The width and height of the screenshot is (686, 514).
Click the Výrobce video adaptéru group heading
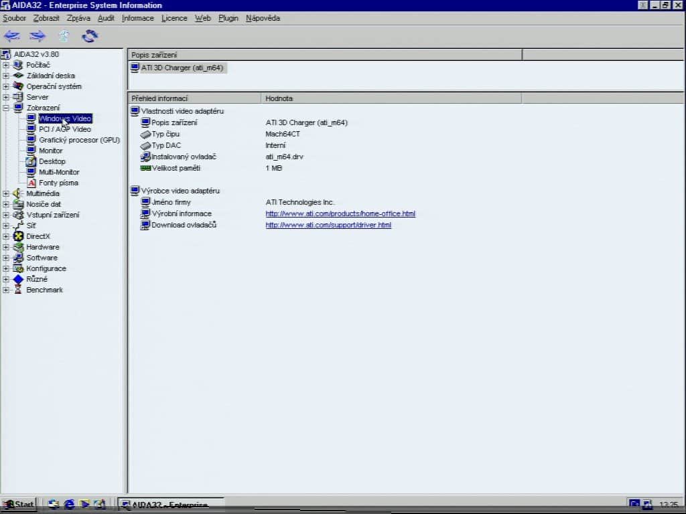(180, 191)
